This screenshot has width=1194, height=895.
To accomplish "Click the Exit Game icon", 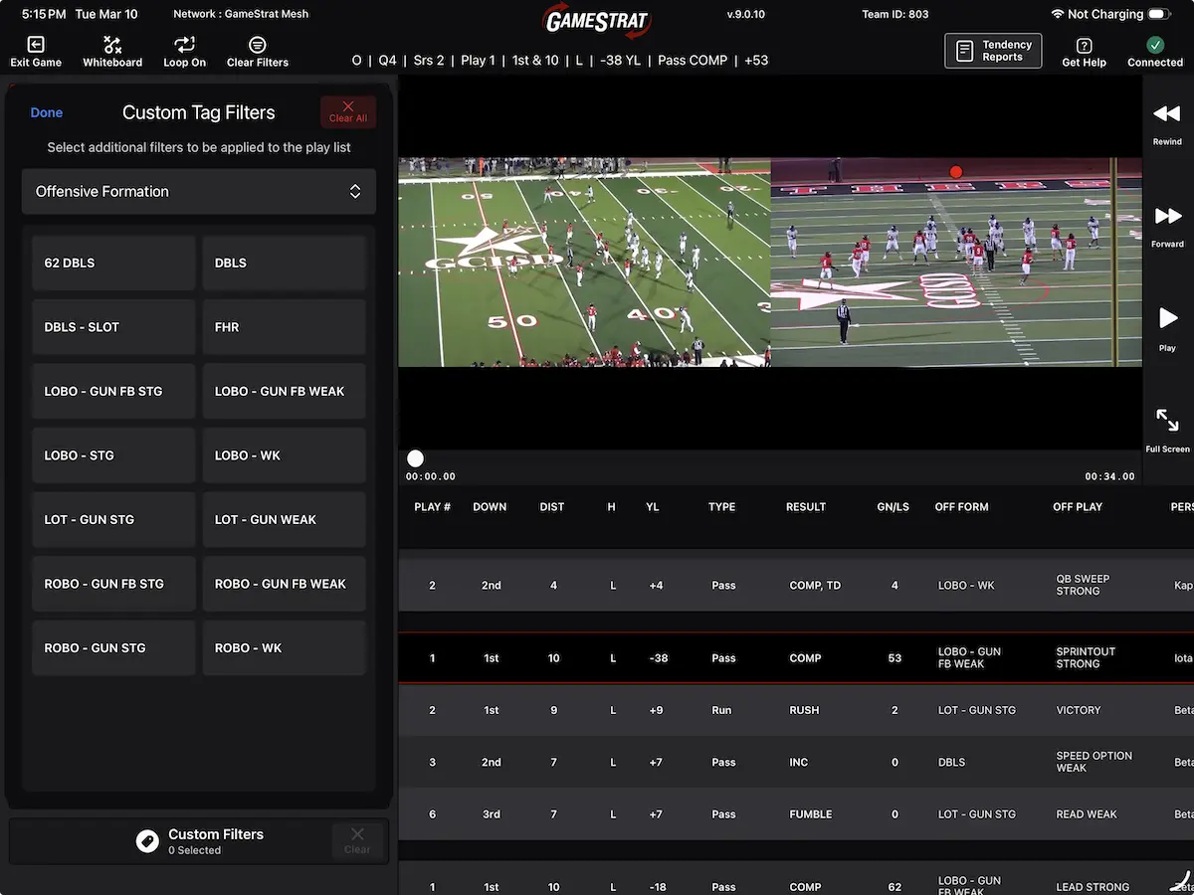I will (x=36, y=46).
